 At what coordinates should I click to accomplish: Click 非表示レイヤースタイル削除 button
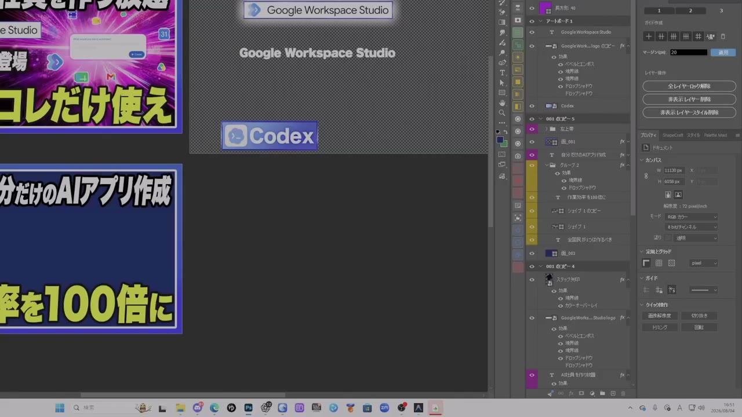tap(689, 113)
